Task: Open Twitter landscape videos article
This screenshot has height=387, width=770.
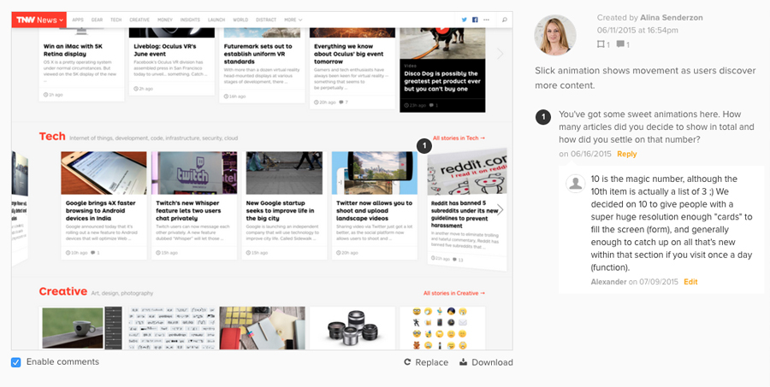Action: (374, 210)
